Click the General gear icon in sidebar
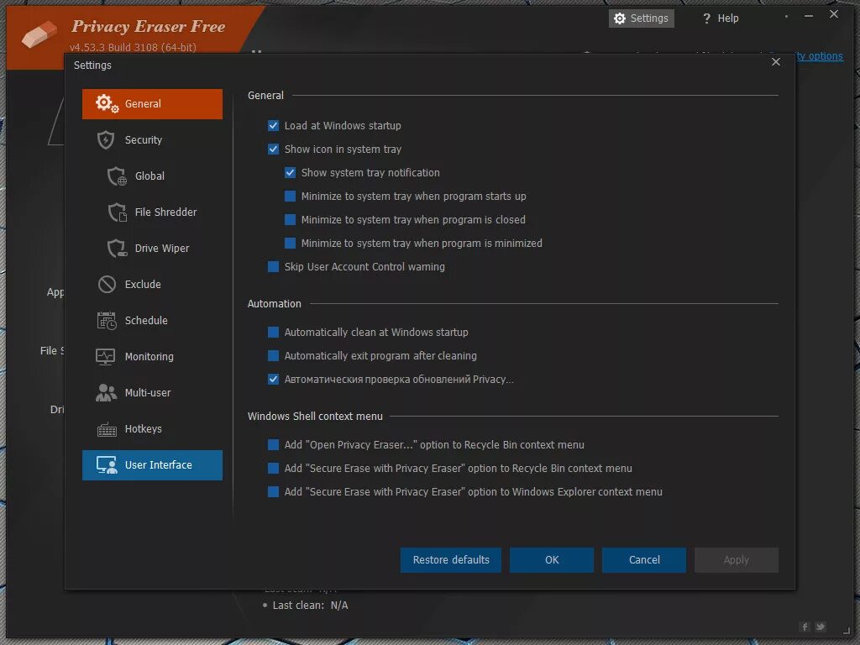Image resolution: width=860 pixels, height=645 pixels. [x=107, y=103]
